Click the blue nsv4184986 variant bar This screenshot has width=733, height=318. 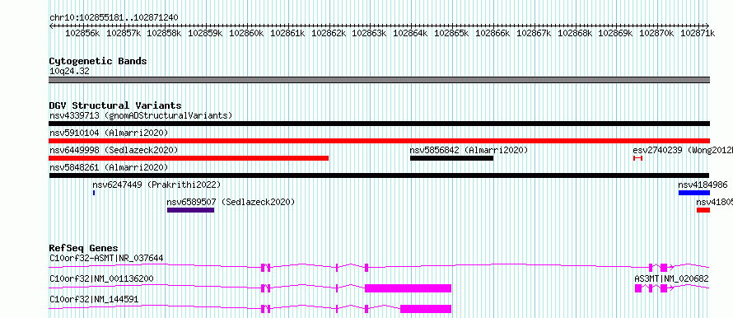693,193
